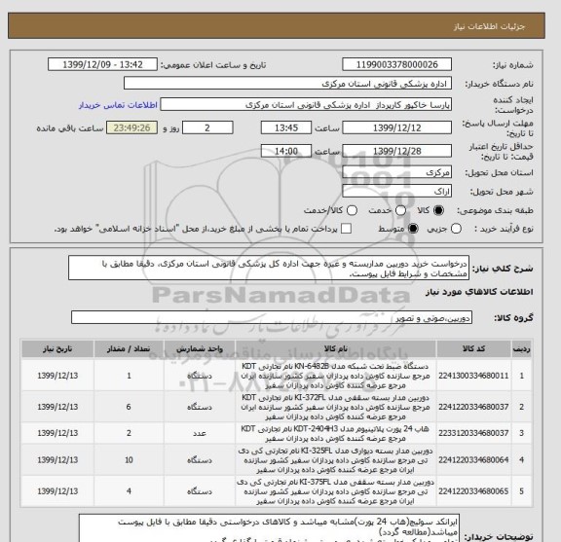Click the need number field 1199003378000026
This screenshot has height=542, width=561.
point(396,65)
